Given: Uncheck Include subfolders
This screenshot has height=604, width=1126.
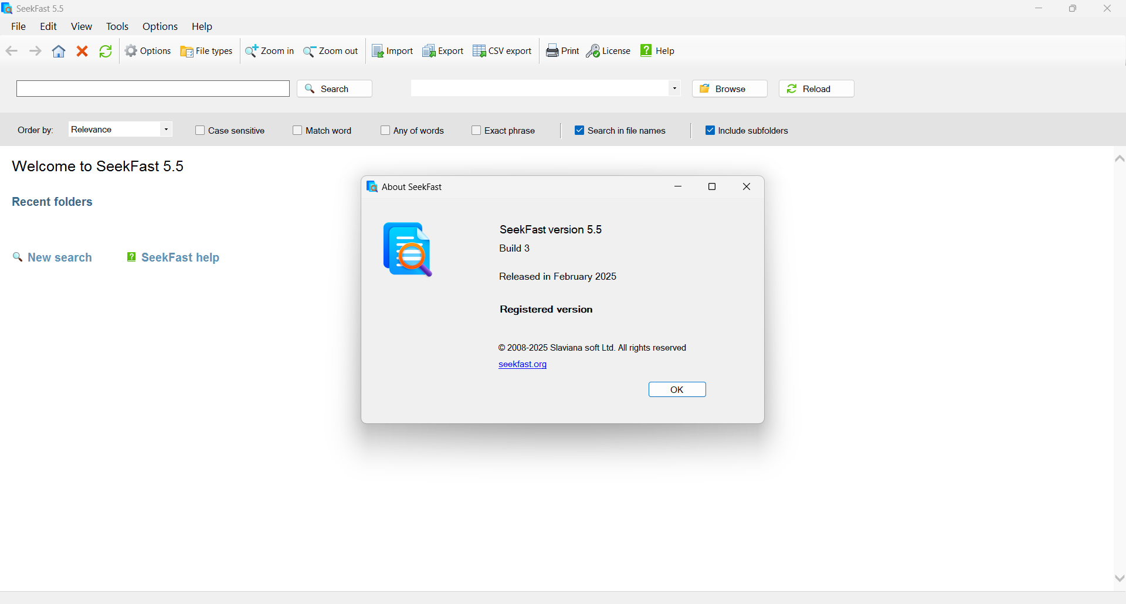Looking at the screenshot, I should (710, 130).
